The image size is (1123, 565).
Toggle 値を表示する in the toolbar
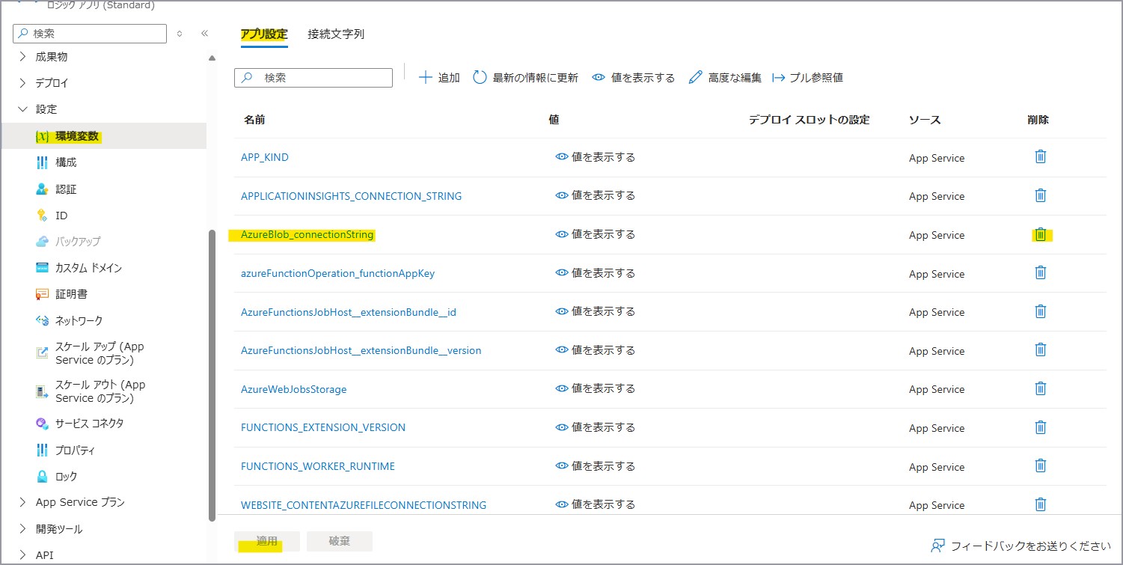click(633, 78)
